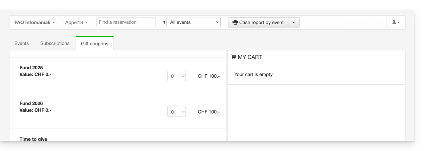Image resolution: width=424 pixels, height=151 pixels.
Task: Click the Fund 2025 coupon title
Action: pyautogui.click(x=31, y=68)
